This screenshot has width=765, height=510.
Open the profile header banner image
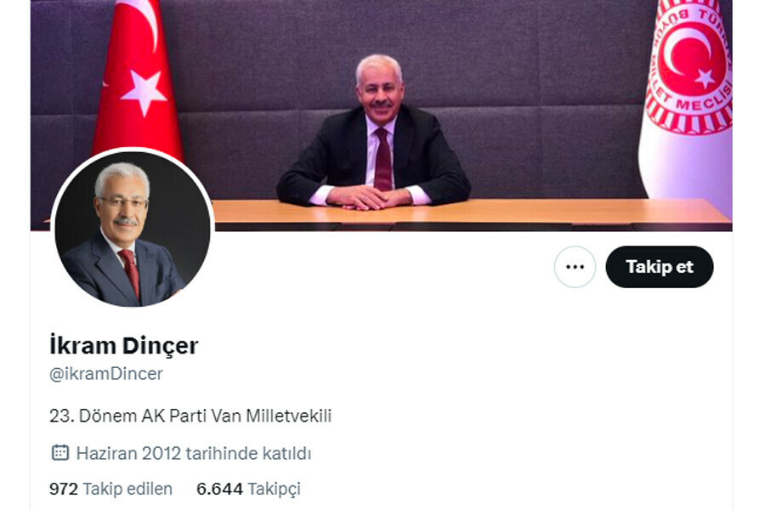(381, 116)
